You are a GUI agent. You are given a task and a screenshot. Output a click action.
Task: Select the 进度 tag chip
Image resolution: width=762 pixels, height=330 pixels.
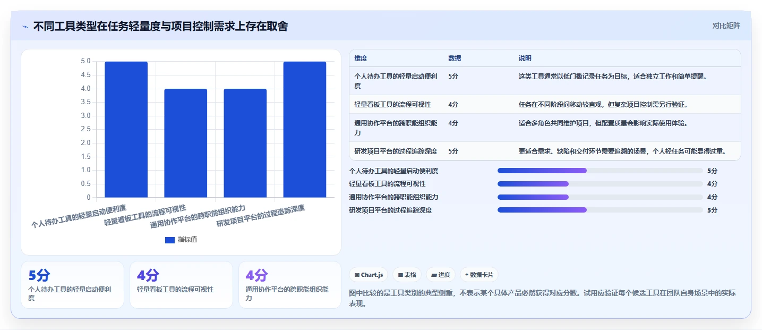(x=441, y=275)
